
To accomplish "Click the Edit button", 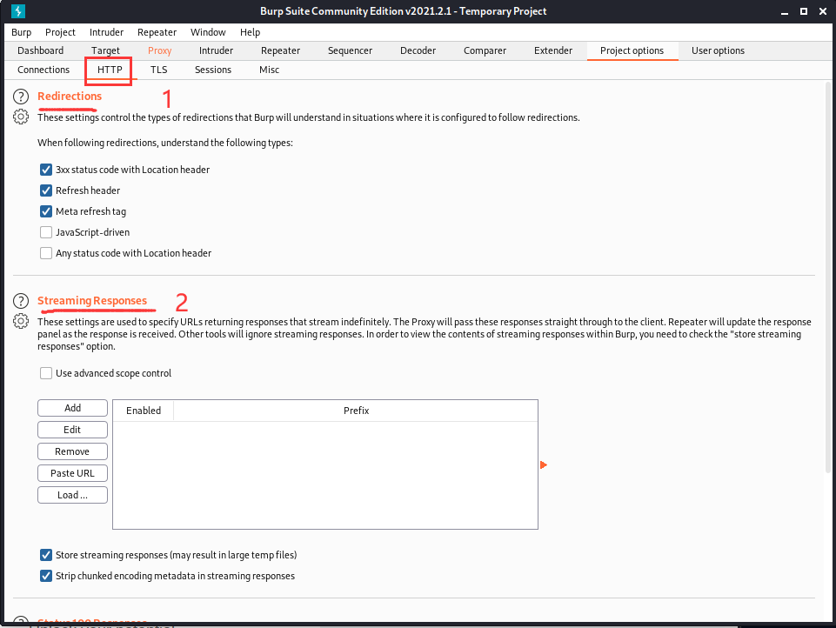I will [x=72, y=430].
